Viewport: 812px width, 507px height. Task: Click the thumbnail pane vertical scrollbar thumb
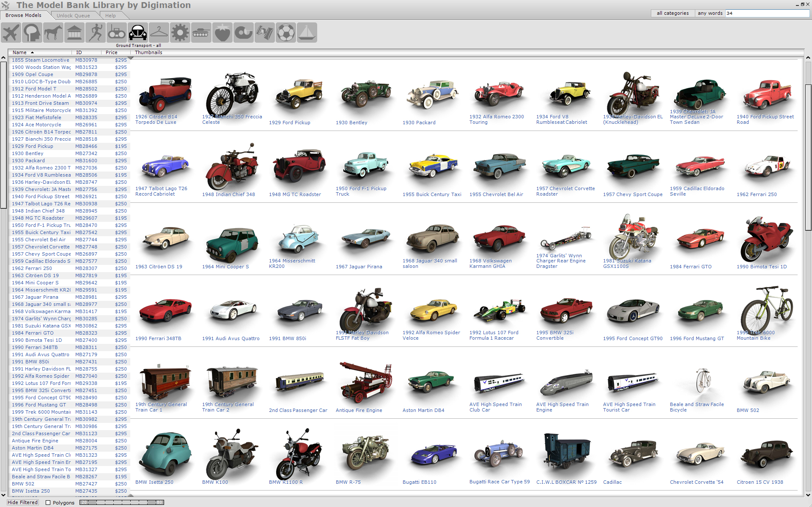(808, 157)
